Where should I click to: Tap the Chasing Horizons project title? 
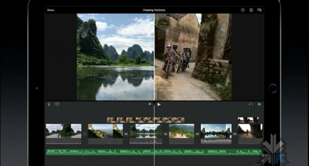pyautogui.click(x=154, y=10)
